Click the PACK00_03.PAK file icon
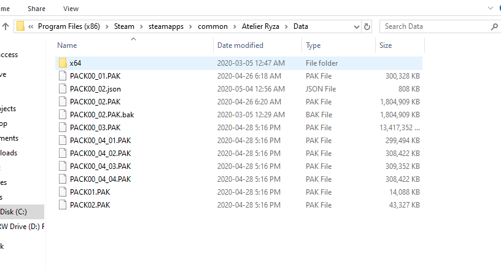The width and height of the screenshot is (501, 269). (x=62, y=127)
